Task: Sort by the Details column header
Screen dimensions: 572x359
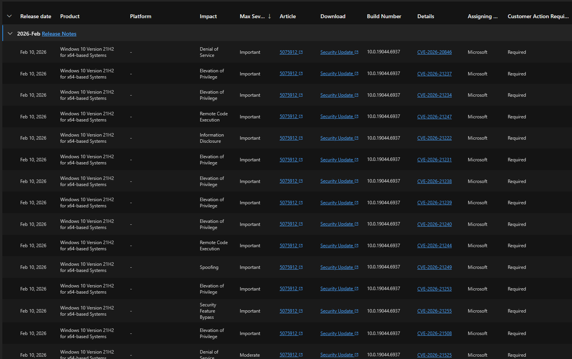Action: coord(426,16)
